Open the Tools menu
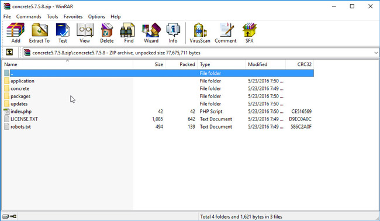380x221 pixels. (53, 16)
